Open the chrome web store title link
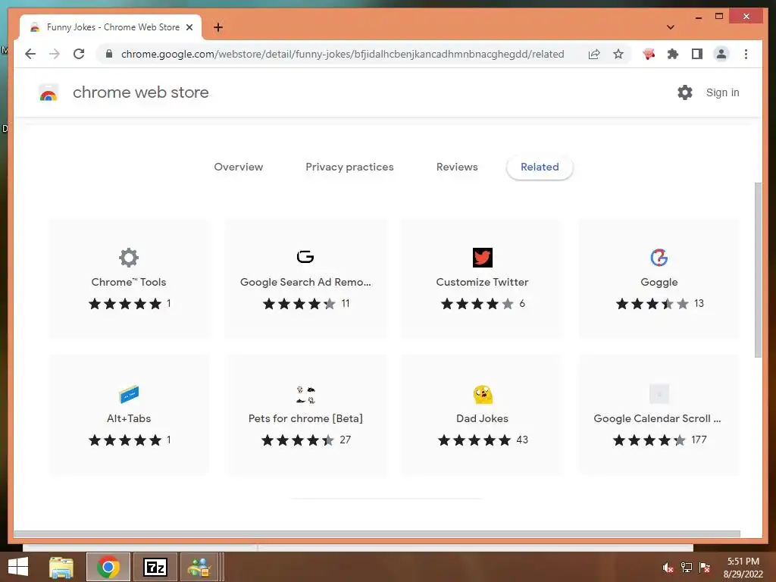Viewport: 776px width, 582px height. 140,92
